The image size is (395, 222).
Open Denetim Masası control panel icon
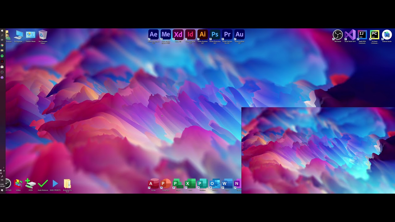(31, 36)
